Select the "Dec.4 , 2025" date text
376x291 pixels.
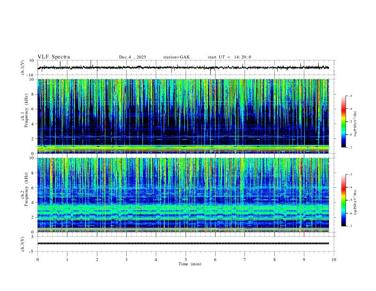132,57
